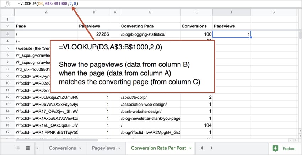Click vertical scrollbar thumb
This screenshot has width=302, height=155.
pos(300,35)
